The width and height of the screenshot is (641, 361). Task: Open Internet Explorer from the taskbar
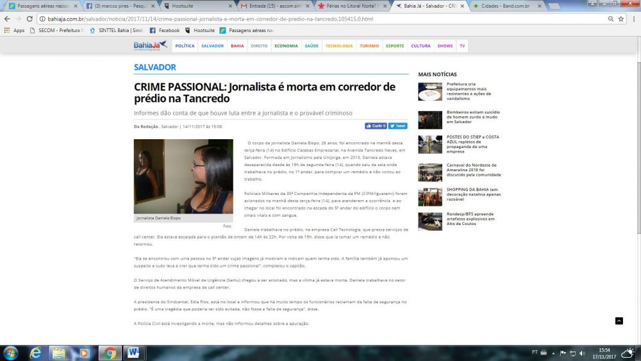(35, 353)
